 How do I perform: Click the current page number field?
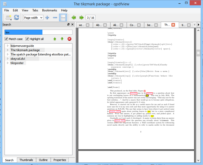pos(90,17)
